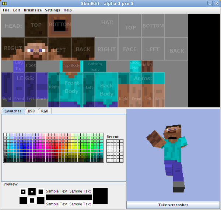Select the Back Body texture area
The width and height of the screenshot is (221, 210).
click(x=106, y=89)
